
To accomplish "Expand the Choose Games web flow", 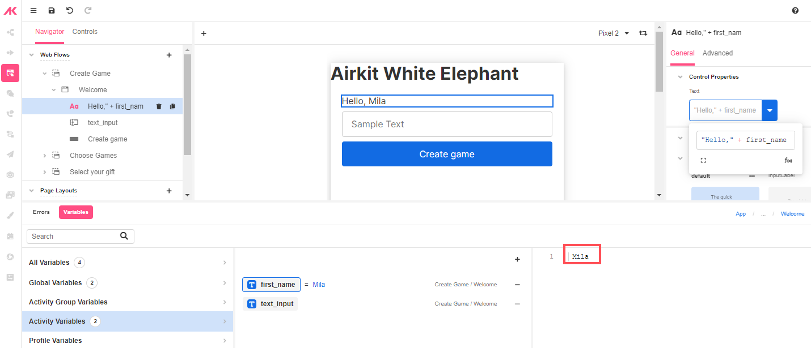I will pyautogui.click(x=45, y=156).
